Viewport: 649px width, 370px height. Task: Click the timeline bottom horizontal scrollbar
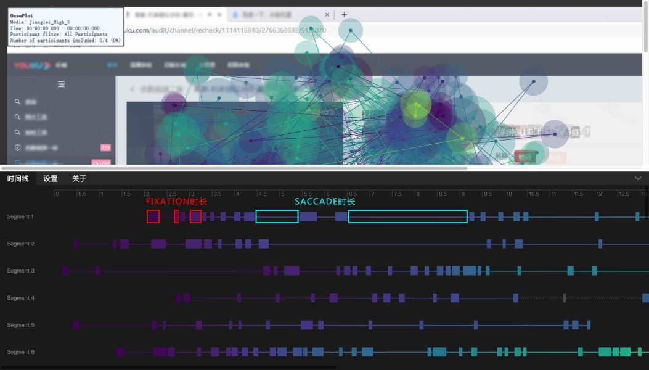pyautogui.click(x=168, y=368)
